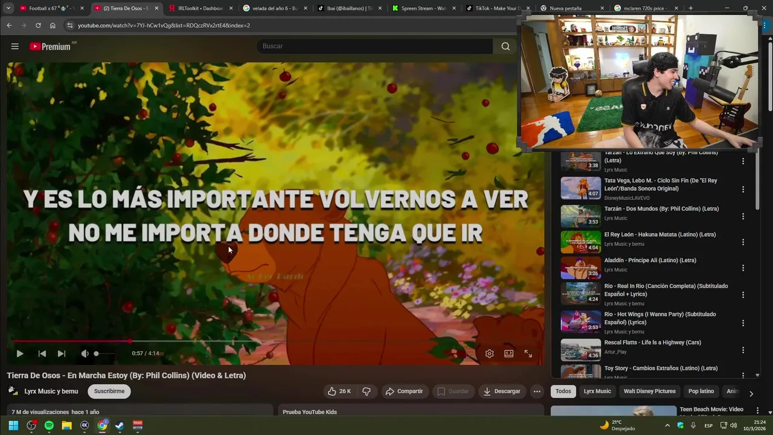Show hidden system tray icons
The height and width of the screenshot is (435, 773).
[667, 425]
